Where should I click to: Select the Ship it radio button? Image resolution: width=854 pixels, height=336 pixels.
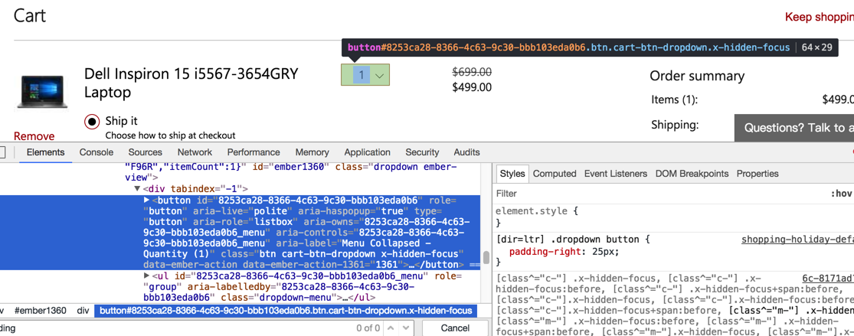click(x=92, y=121)
